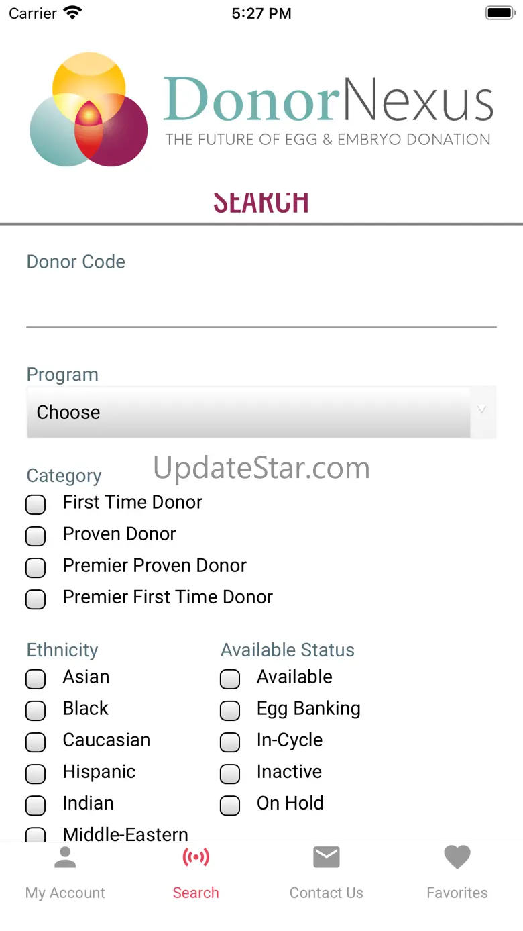This screenshot has width=523, height=931.
Task: Click the Wi-Fi icon in status bar
Action: coord(72,13)
